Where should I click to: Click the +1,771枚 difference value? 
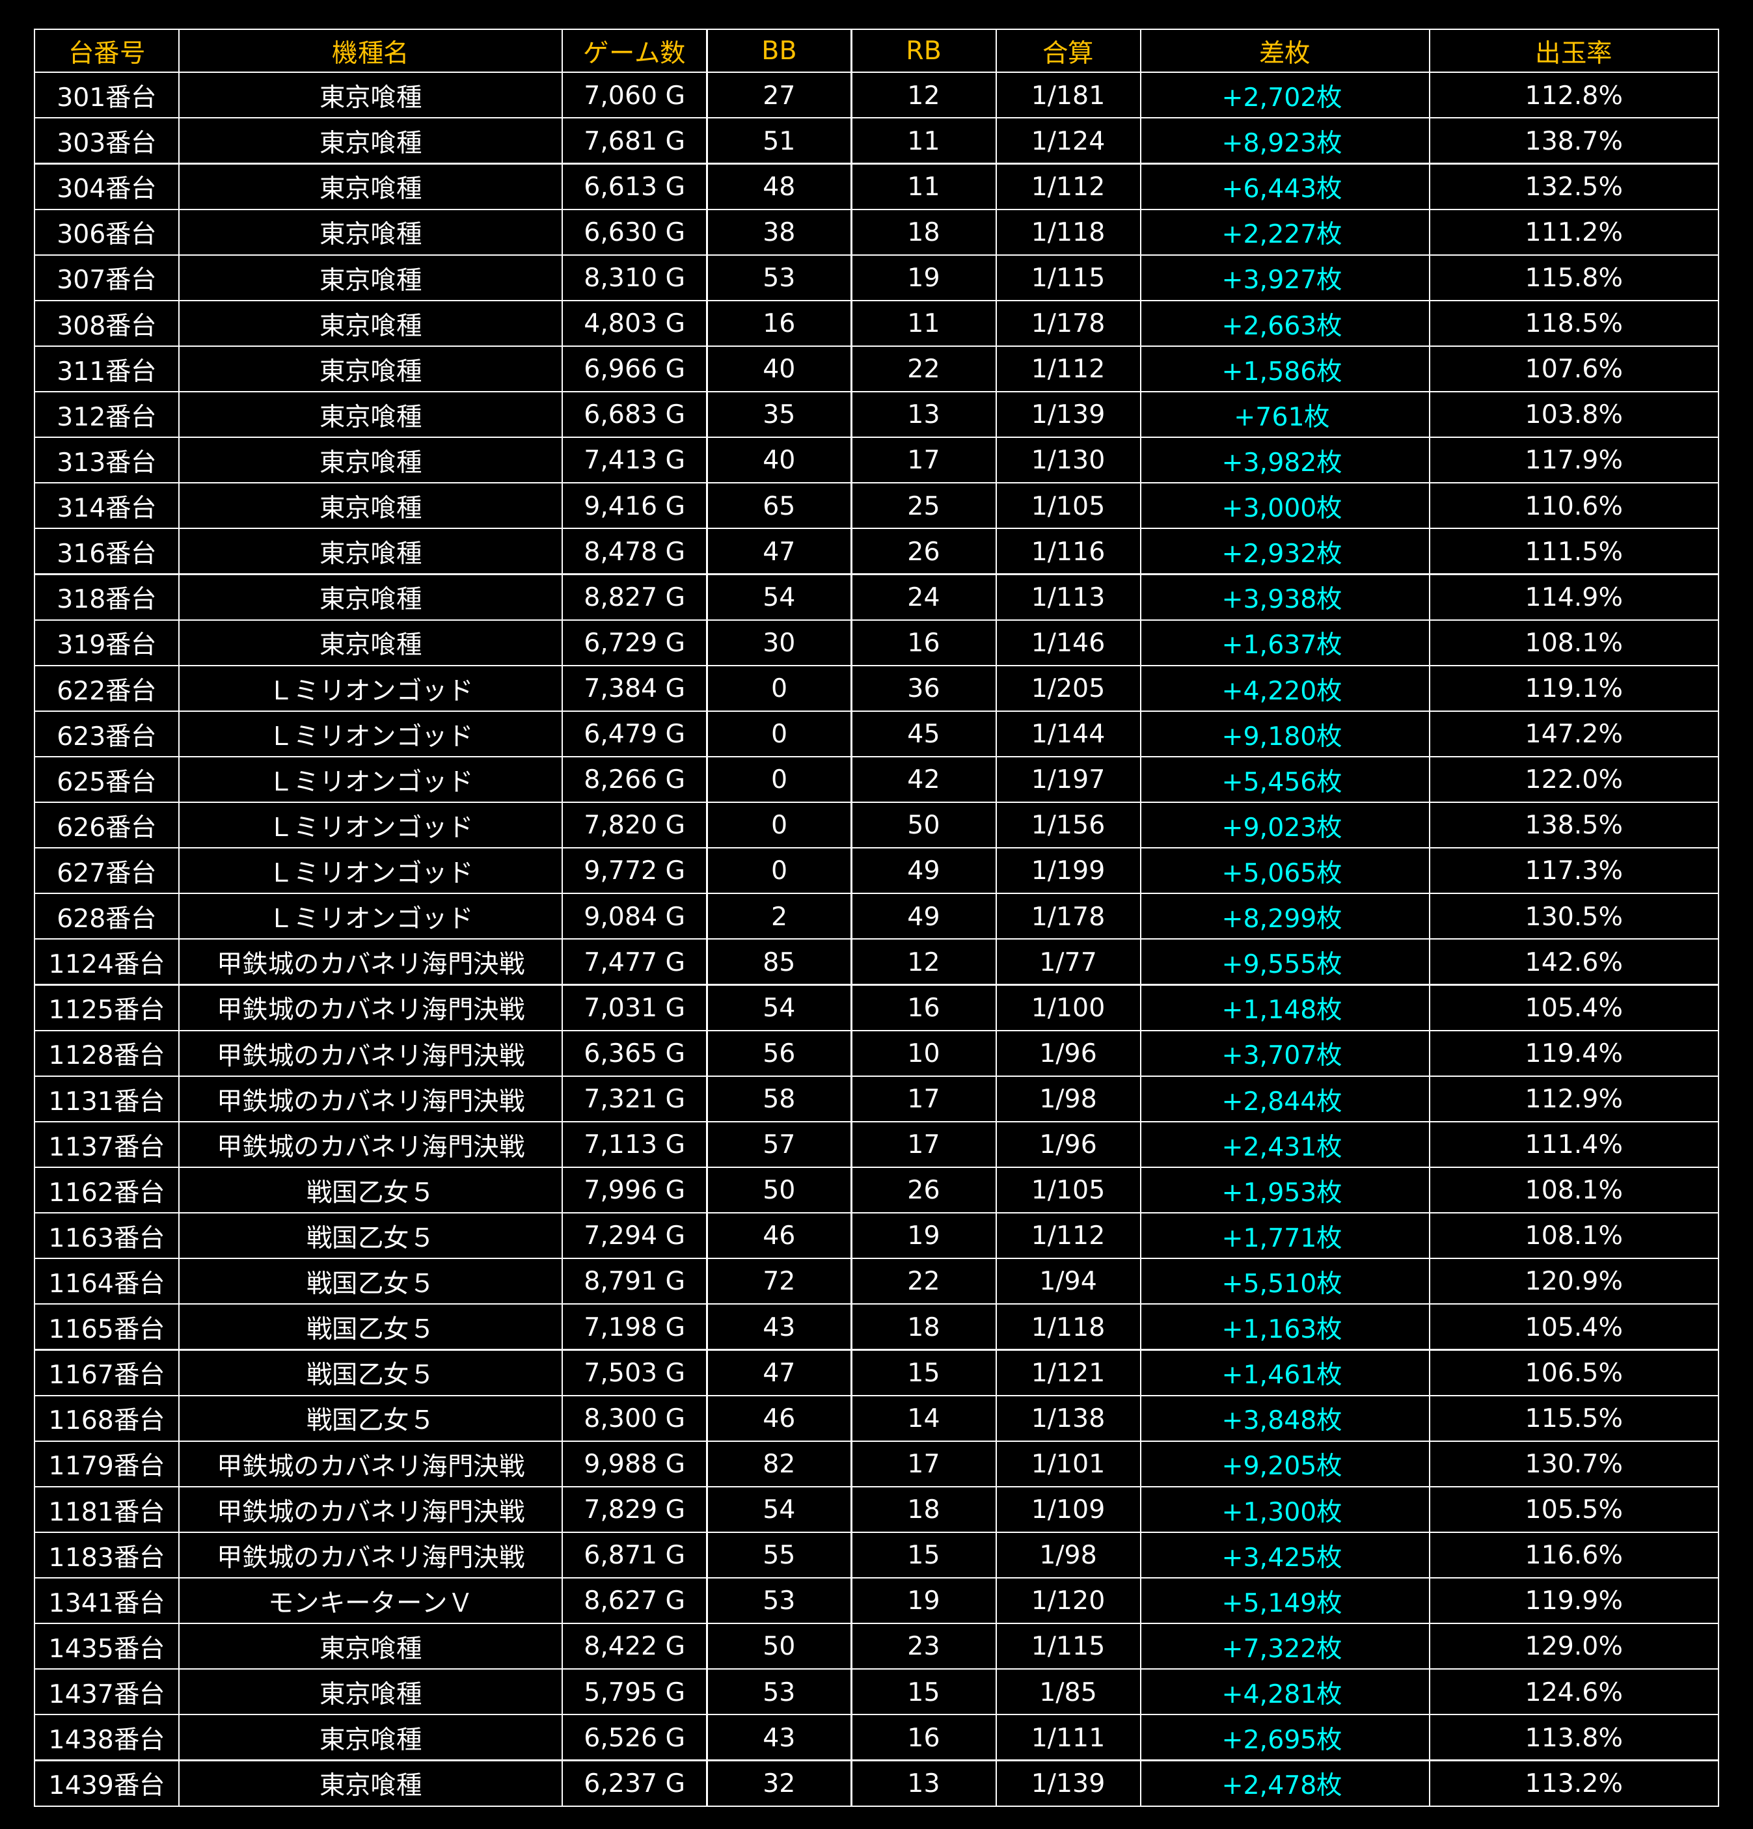click(x=1284, y=1236)
